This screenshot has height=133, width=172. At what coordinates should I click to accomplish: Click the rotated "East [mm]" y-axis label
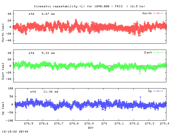3,71
